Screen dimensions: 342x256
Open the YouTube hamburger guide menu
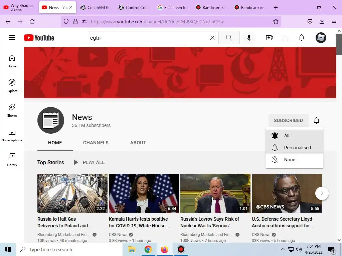12,38
